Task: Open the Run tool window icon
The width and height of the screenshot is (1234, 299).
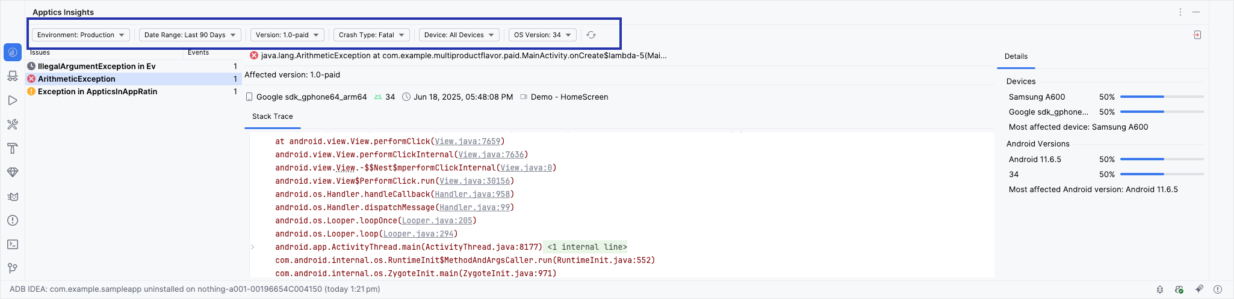Action: [x=13, y=100]
